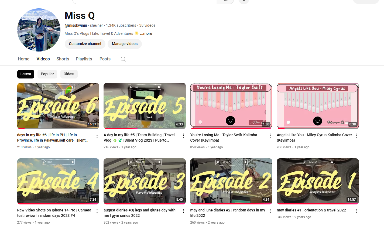Expand channel description with ...more

(146, 33)
